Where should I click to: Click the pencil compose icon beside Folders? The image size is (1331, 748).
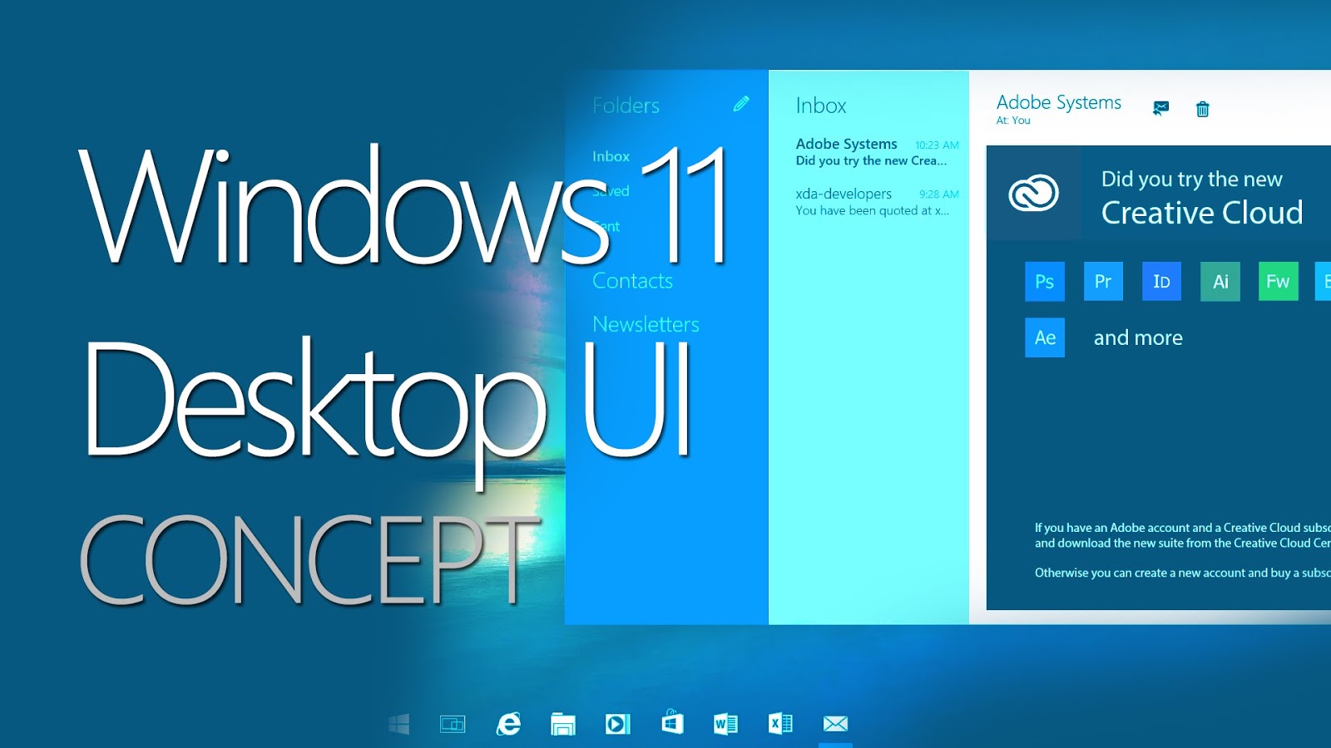tap(741, 104)
